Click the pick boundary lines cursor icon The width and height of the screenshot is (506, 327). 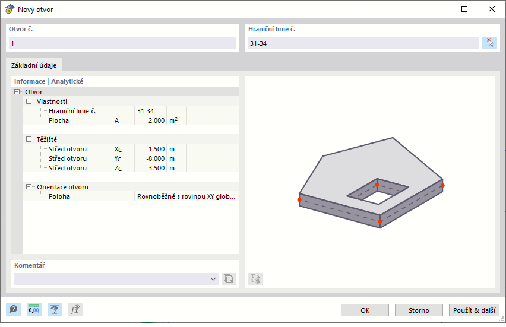489,43
